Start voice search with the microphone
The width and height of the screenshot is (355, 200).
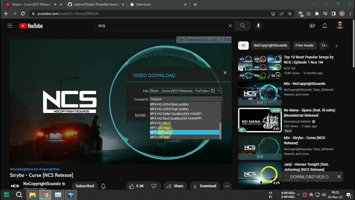pyautogui.click(x=258, y=26)
